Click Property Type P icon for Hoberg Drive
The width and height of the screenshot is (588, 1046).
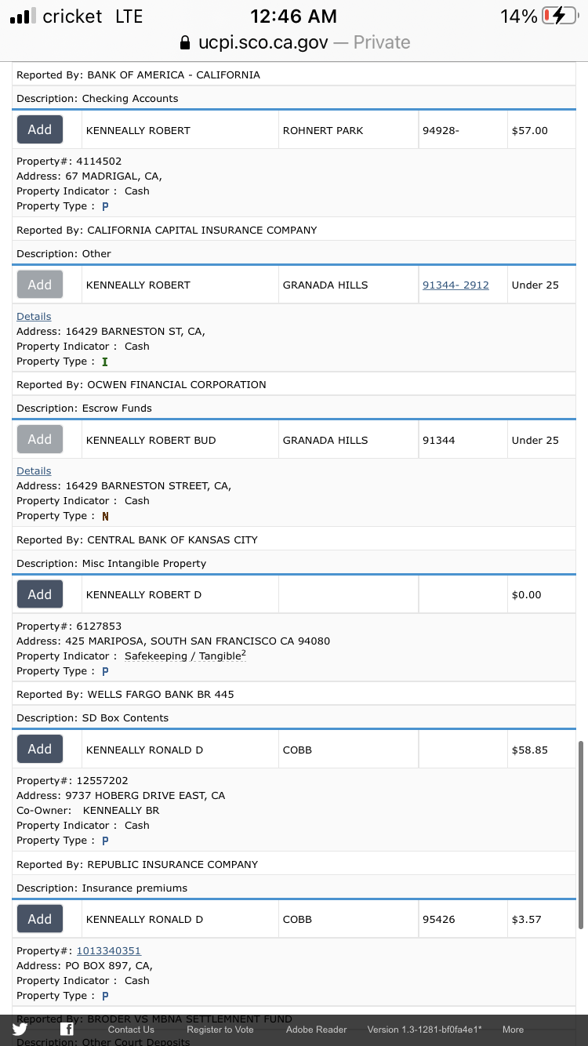coord(105,841)
